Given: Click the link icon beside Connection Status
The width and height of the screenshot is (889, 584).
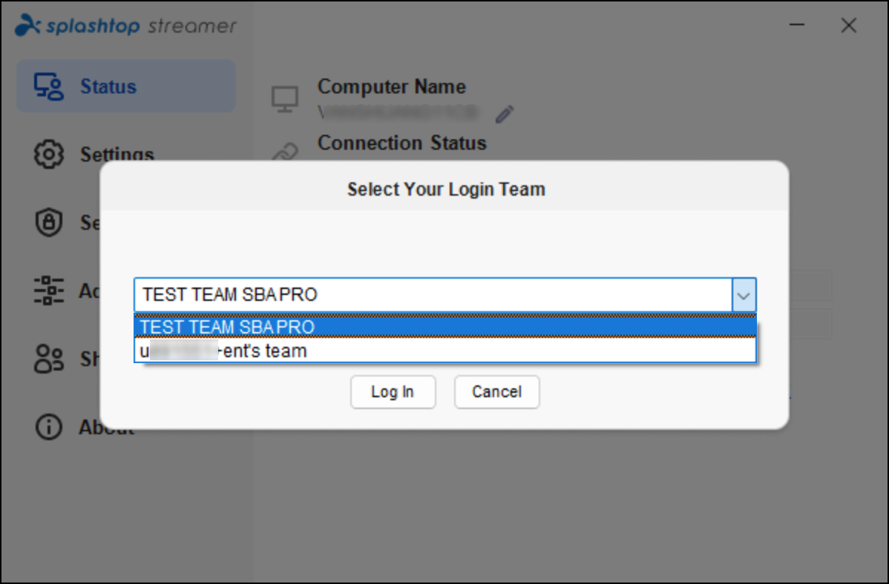Looking at the screenshot, I should pyautogui.click(x=285, y=151).
